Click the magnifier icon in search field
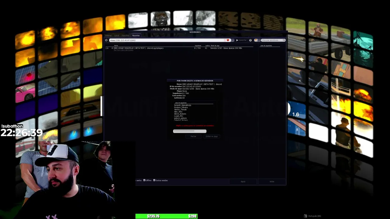 (284, 40)
